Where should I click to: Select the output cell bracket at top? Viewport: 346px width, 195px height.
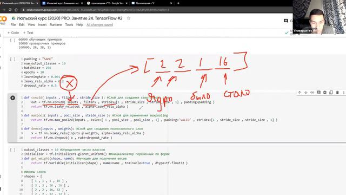coord(13,41)
